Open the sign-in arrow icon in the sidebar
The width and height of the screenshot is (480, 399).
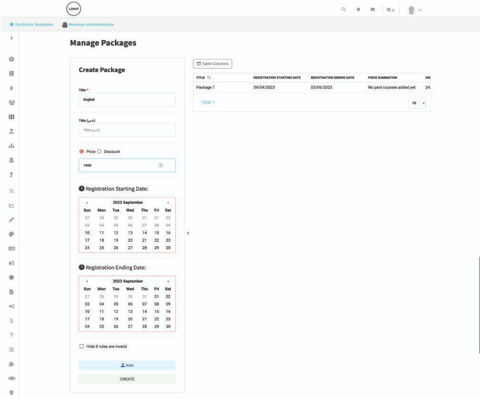[11, 306]
